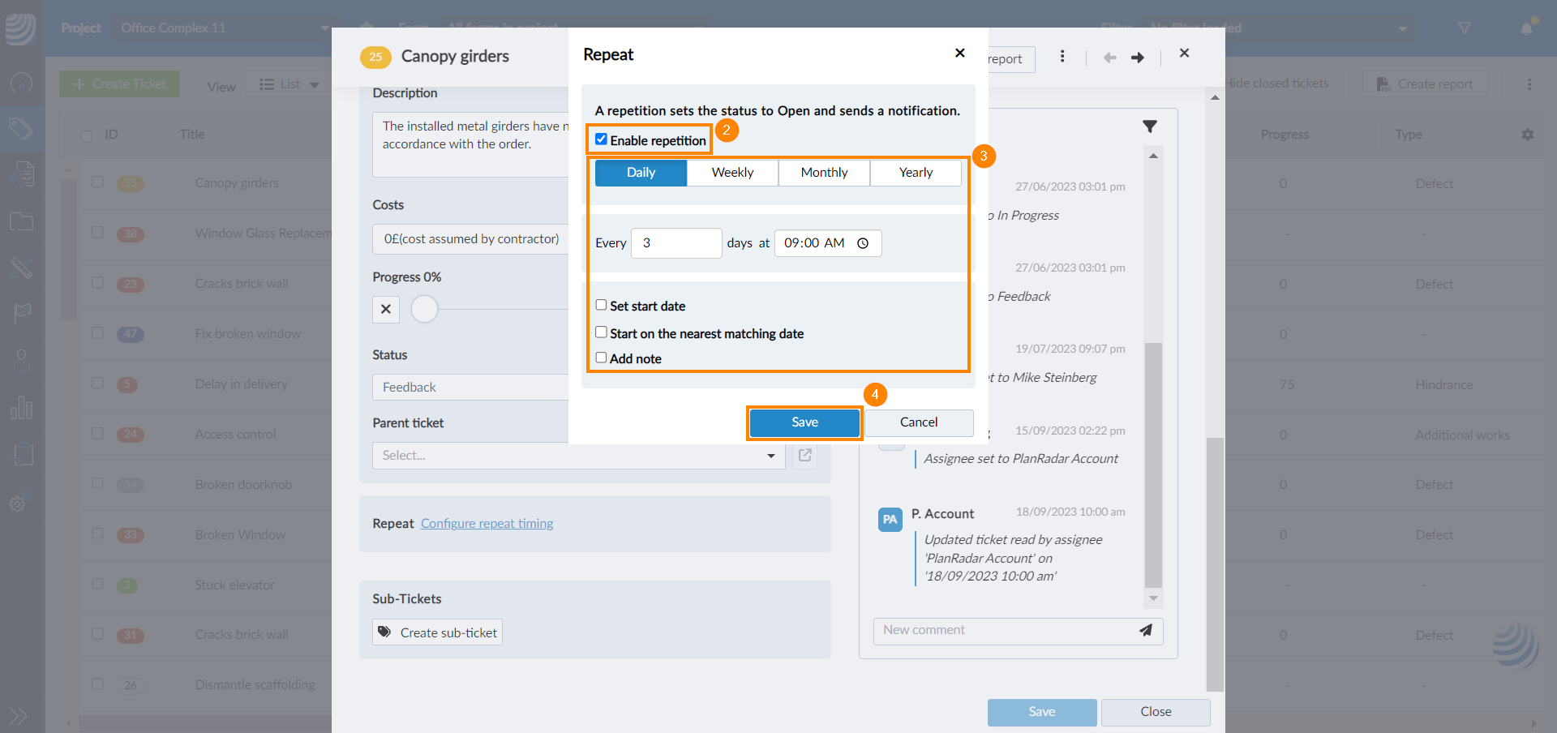The image size is (1557, 733).
Task: Open the three-dot ticket options menu
Action: (1062, 57)
